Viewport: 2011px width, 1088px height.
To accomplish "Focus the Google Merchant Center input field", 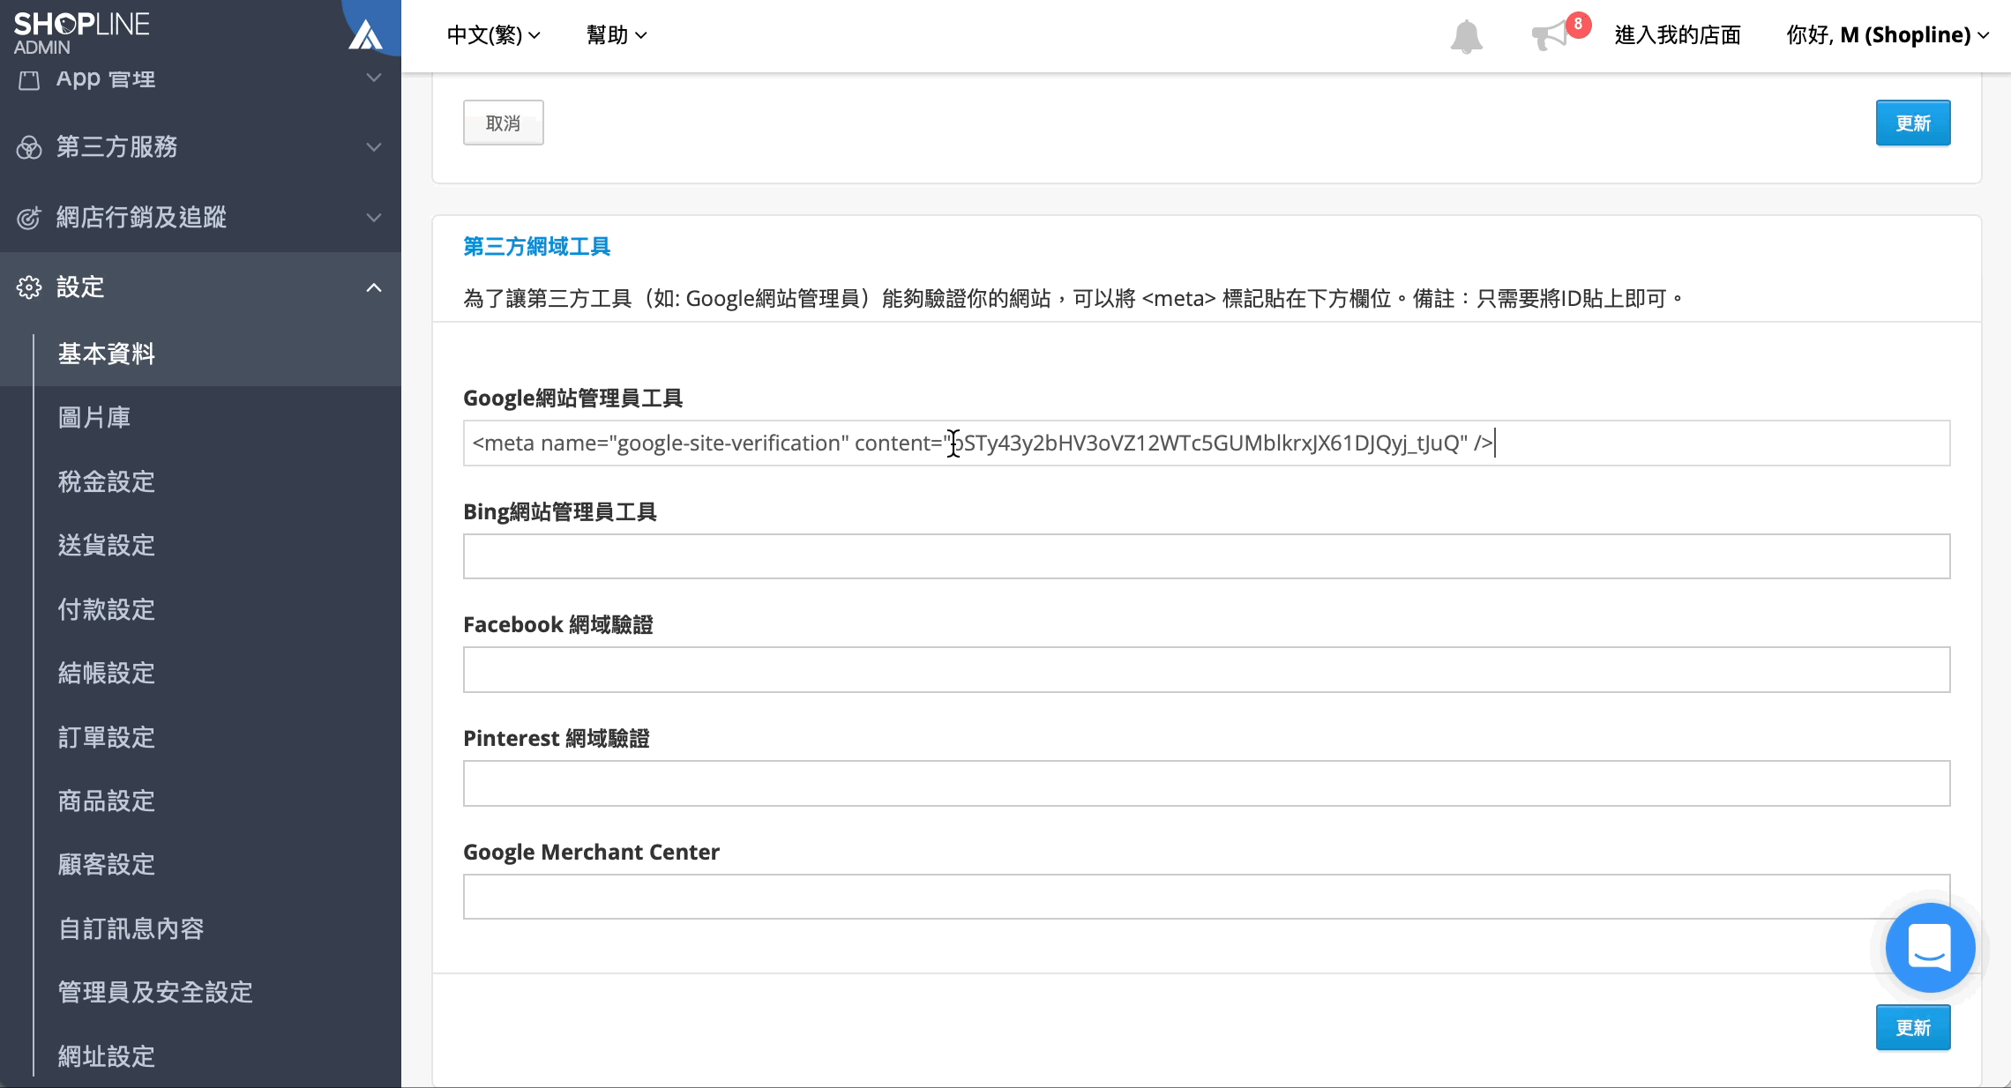I will click(1207, 897).
